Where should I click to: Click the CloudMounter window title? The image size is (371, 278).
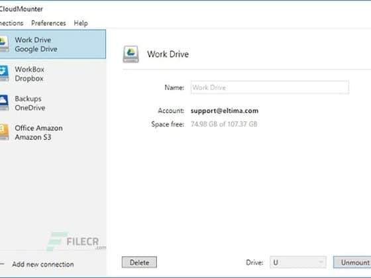tap(21, 9)
